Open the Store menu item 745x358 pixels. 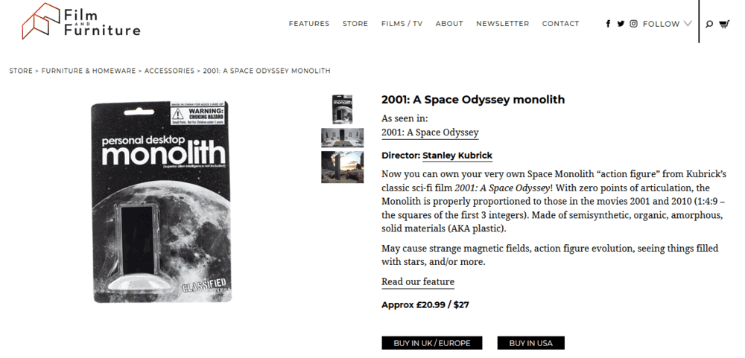tap(355, 24)
